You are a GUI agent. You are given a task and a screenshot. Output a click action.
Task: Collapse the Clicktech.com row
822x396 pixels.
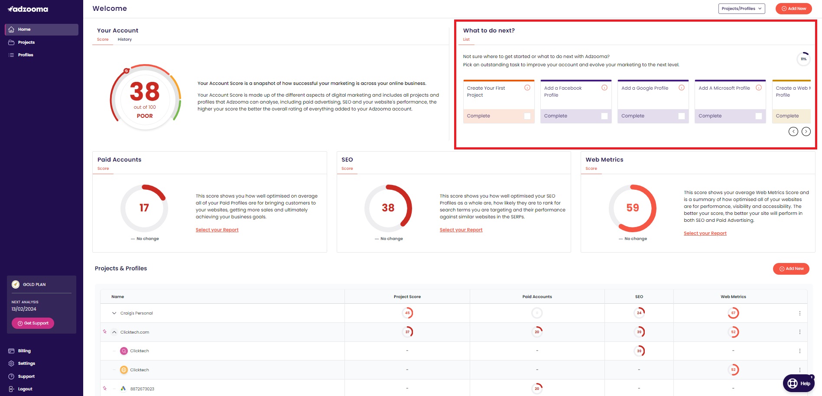click(114, 332)
